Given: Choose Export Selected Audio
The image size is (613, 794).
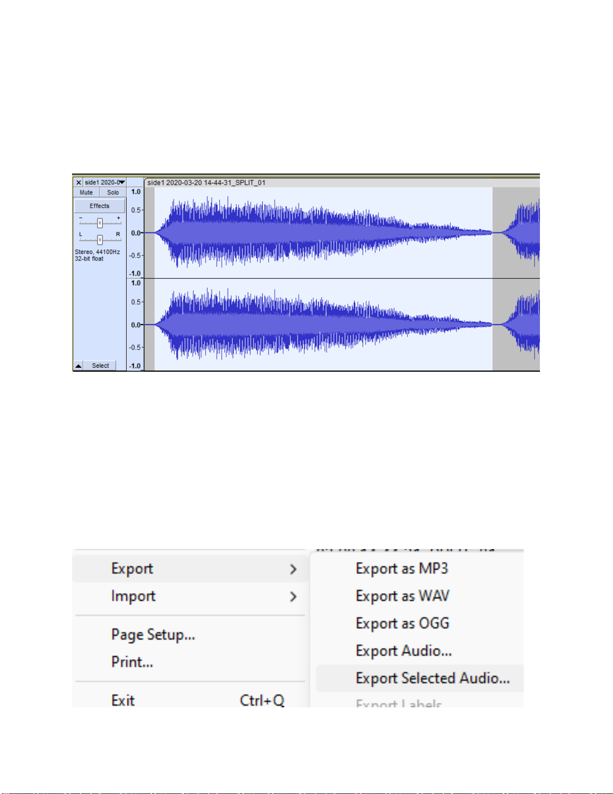Looking at the screenshot, I should tap(433, 678).
